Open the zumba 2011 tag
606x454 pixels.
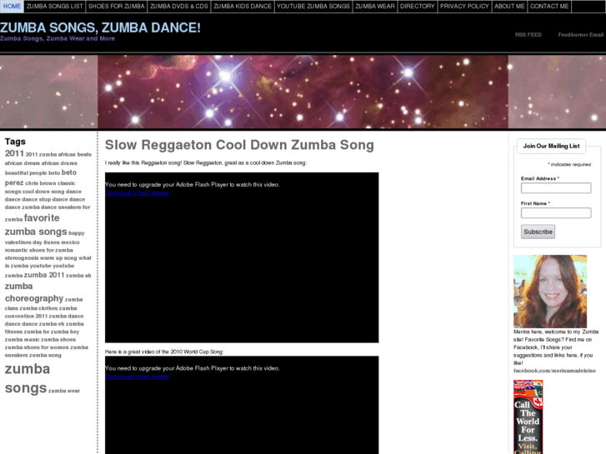[x=44, y=275]
